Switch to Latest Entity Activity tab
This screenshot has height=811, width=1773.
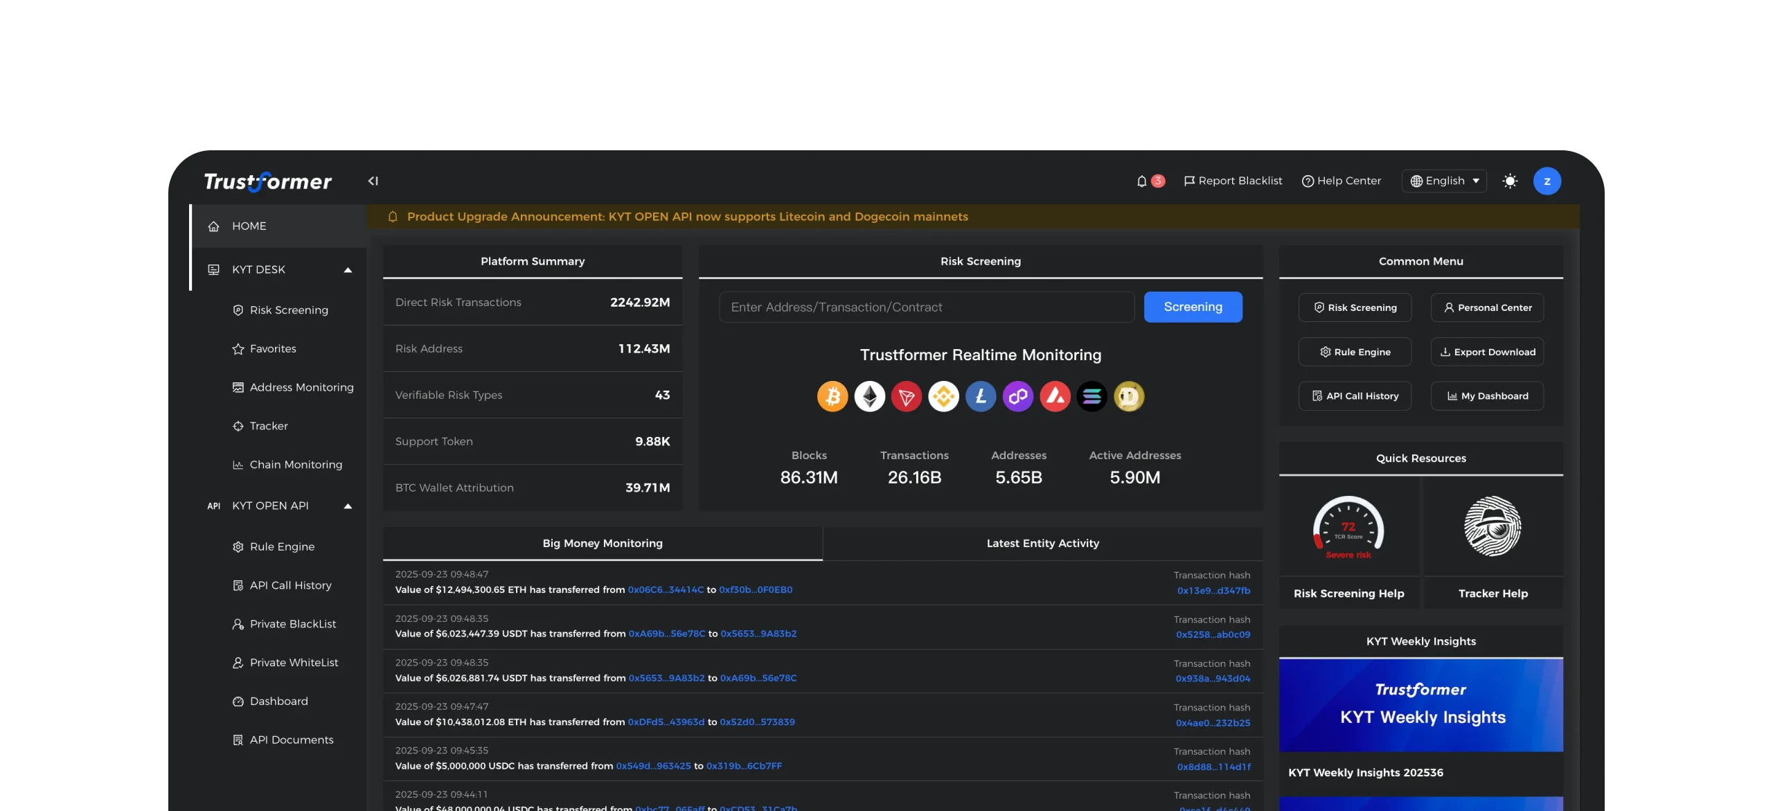pyautogui.click(x=1042, y=544)
